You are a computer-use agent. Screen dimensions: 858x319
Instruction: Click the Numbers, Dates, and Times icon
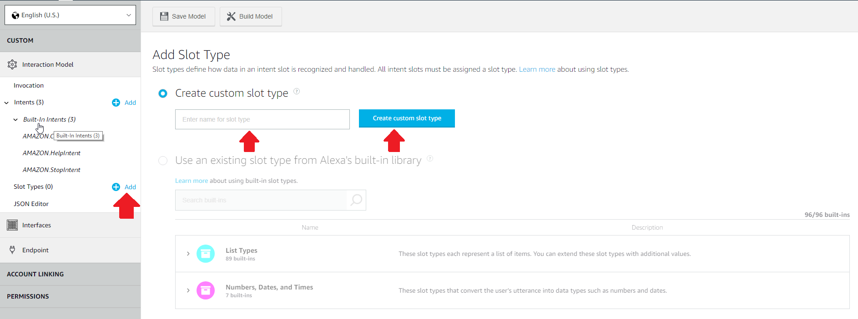(x=206, y=290)
